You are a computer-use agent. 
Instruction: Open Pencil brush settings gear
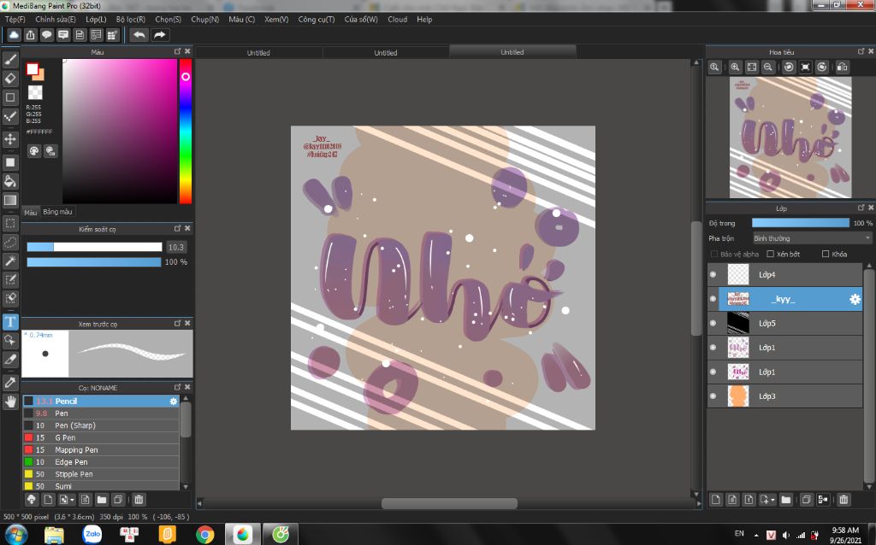tap(173, 401)
